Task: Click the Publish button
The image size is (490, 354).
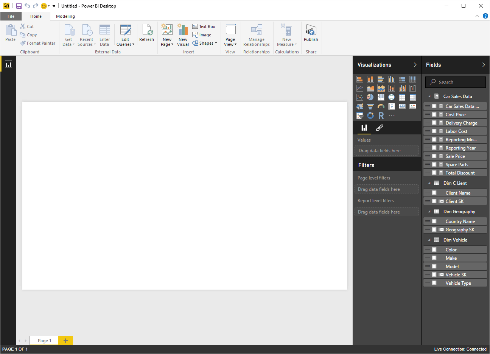Action: pyautogui.click(x=311, y=33)
